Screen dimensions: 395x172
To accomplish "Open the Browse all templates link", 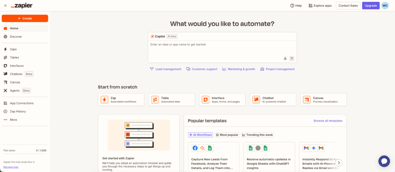I will pyautogui.click(x=327, y=121).
